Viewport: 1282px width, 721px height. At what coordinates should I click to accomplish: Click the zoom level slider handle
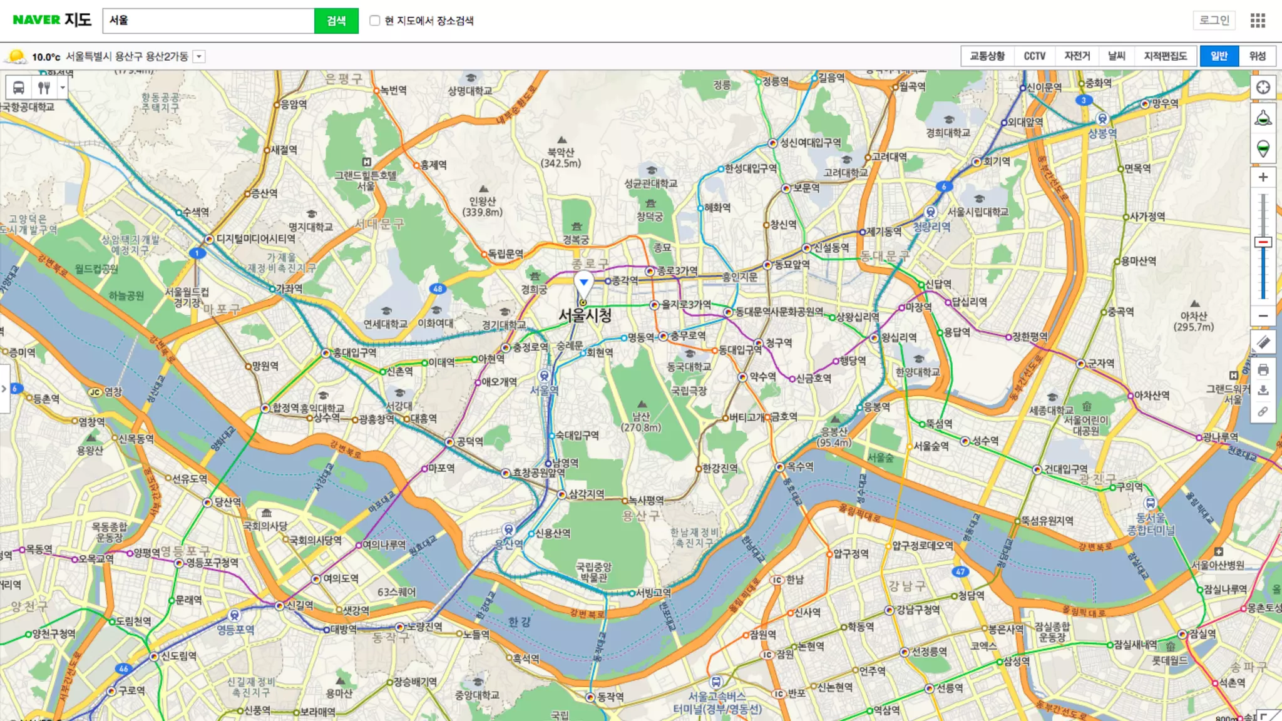[1263, 242]
